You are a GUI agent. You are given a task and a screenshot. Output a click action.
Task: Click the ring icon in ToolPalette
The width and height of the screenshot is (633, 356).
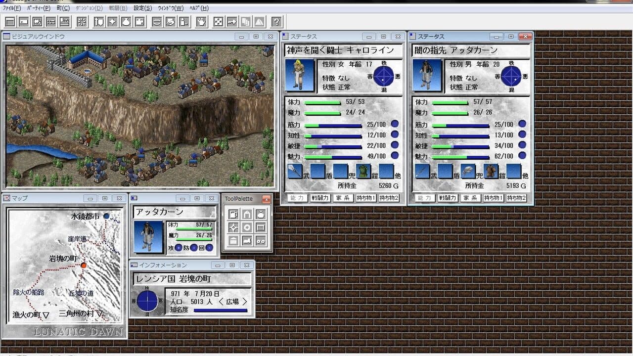(247, 227)
